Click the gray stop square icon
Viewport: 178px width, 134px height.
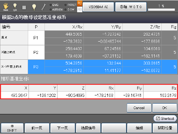[24, 7]
